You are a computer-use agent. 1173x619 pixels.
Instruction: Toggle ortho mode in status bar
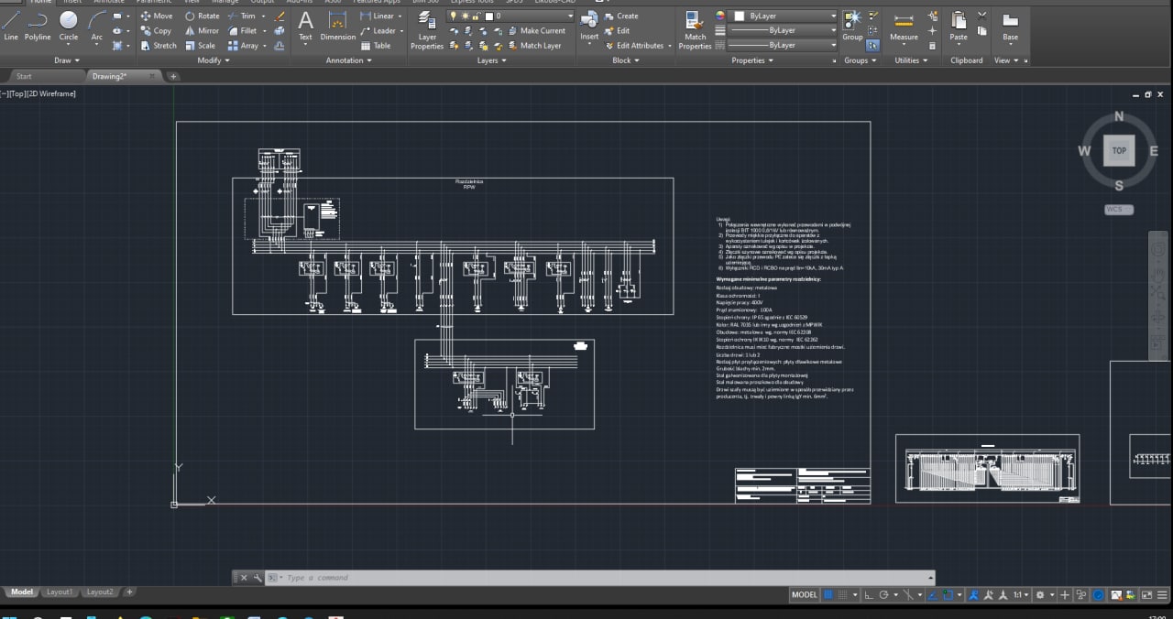click(870, 594)
